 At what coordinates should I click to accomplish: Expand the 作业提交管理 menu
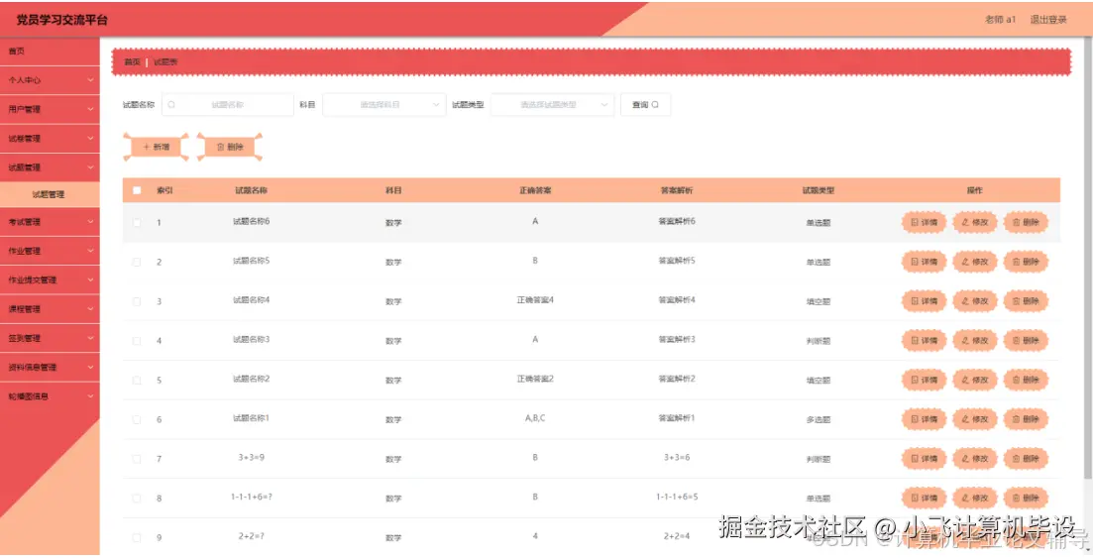pos(50,280)
